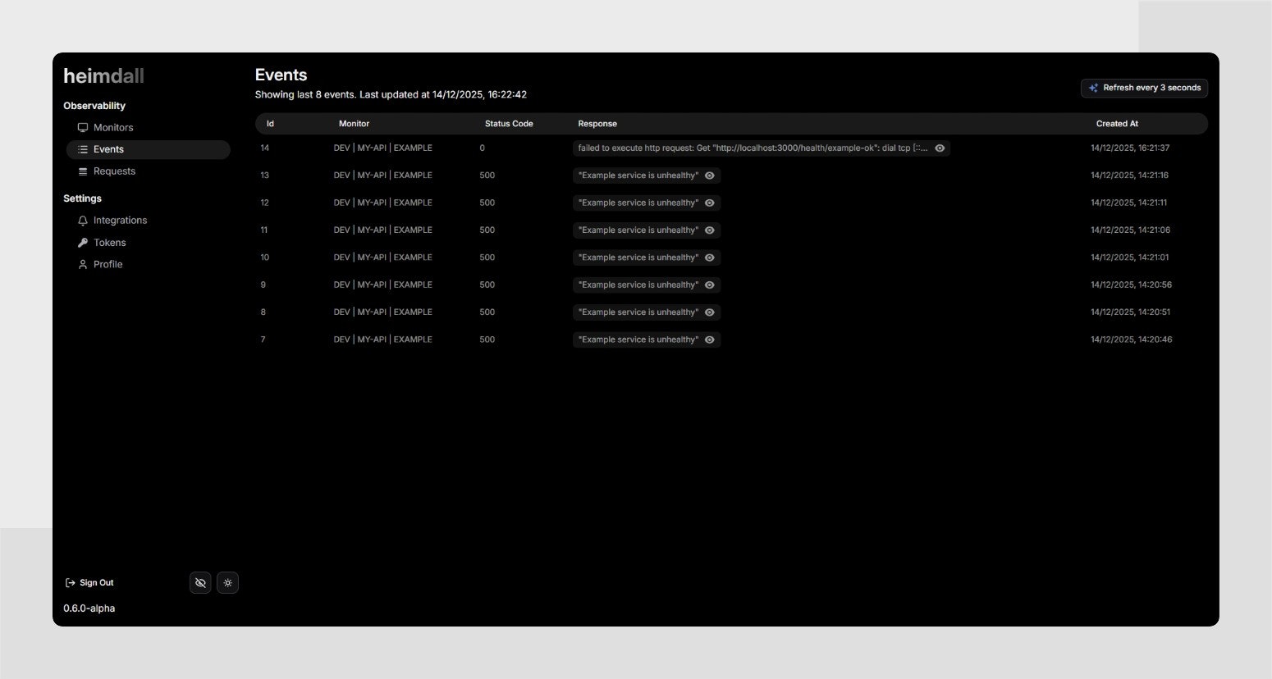The width and height of the screenshot is (1272, 679).
Task: Click the sparkles icon on the refresh button
Action: [1093, 88]
